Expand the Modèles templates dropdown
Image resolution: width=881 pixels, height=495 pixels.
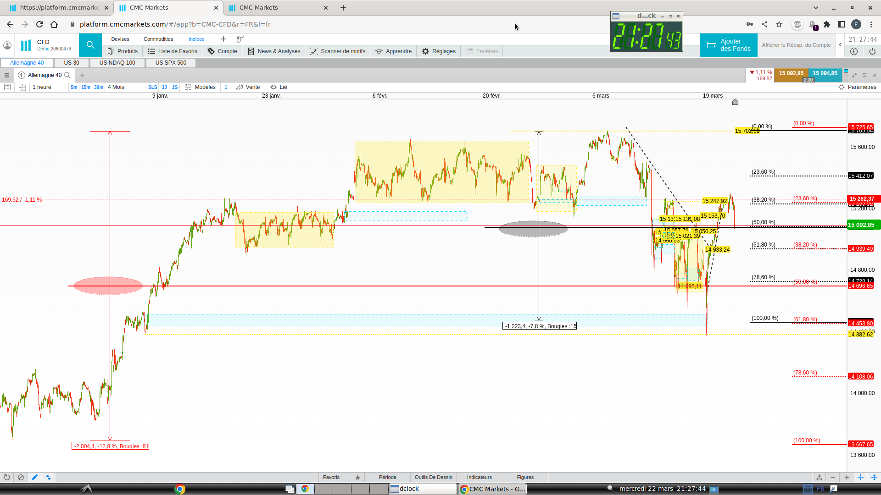pyautogui.click(x=200, y=87)
